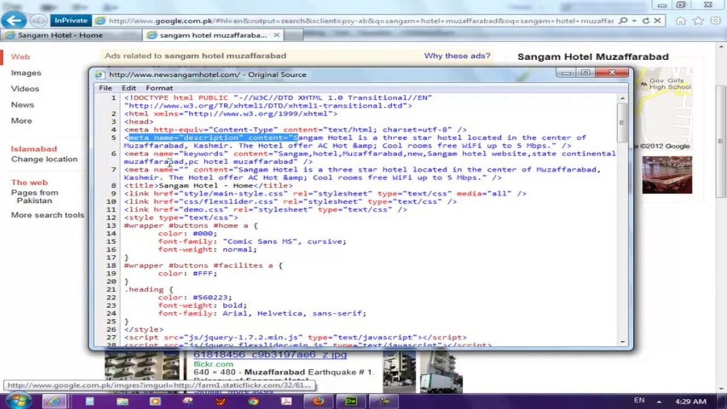The image size is (727, 409).
Task: Open the media player taskbar icon
Action: [155, 401]
